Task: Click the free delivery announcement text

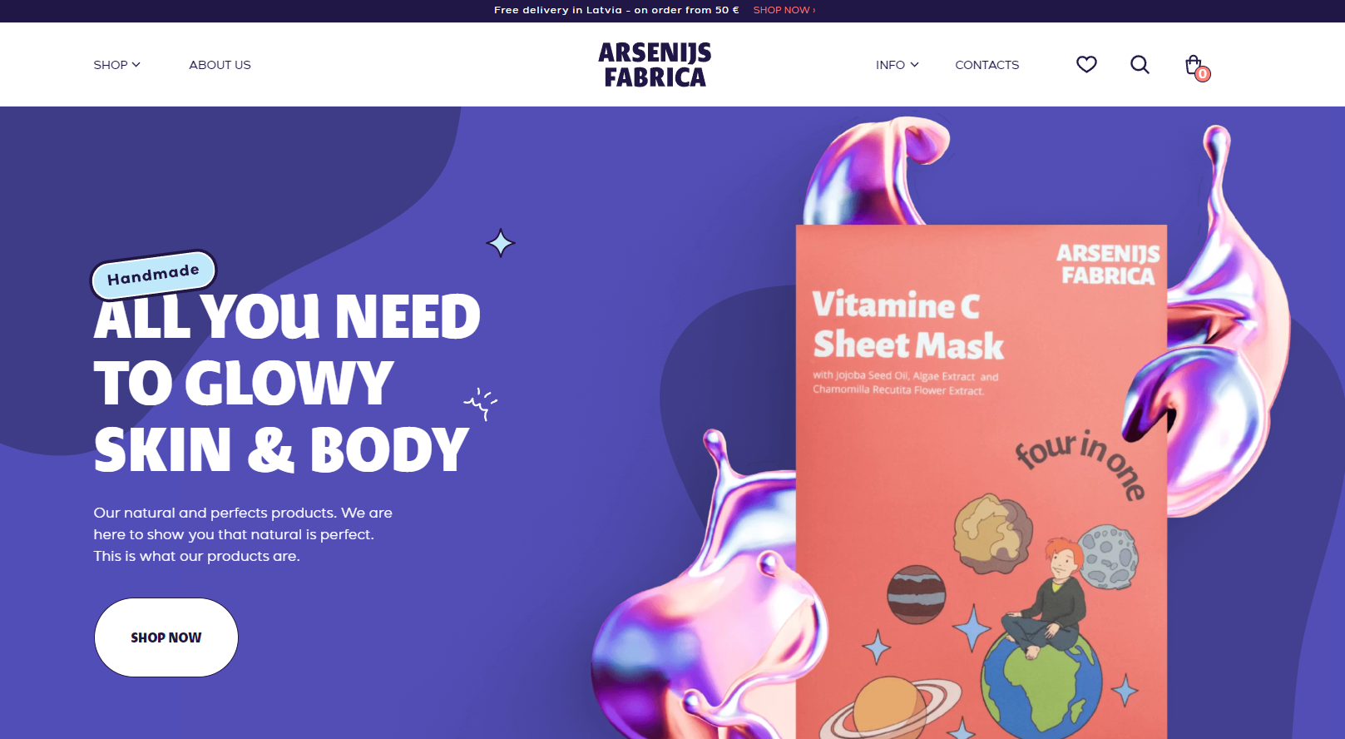Action: 616,10
